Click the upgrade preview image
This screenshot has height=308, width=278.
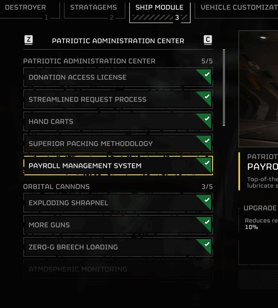pos(258,89)
